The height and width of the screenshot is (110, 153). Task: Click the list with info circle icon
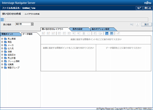(95, 33)
